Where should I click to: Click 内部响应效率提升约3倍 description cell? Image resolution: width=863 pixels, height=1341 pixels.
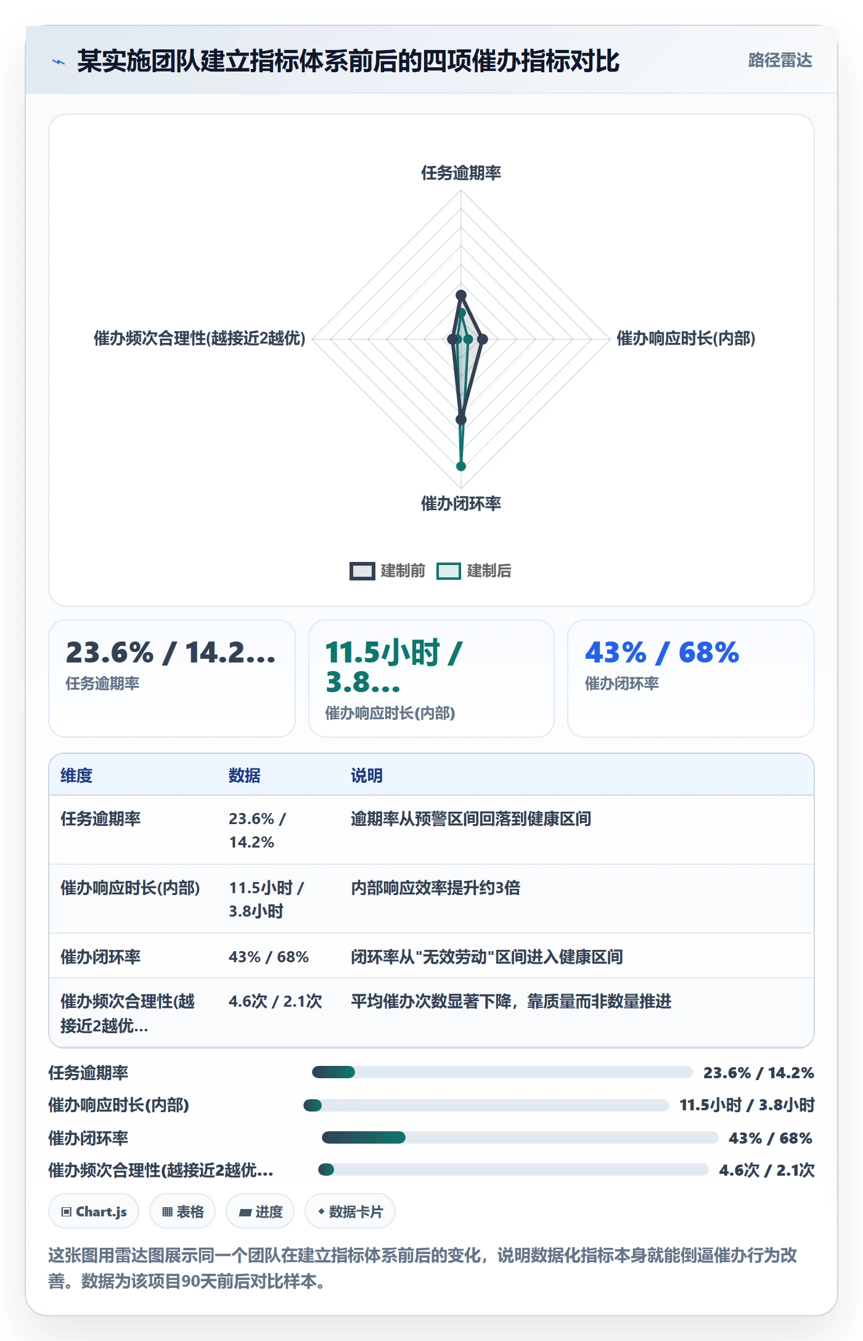click(x=436, y=888)
